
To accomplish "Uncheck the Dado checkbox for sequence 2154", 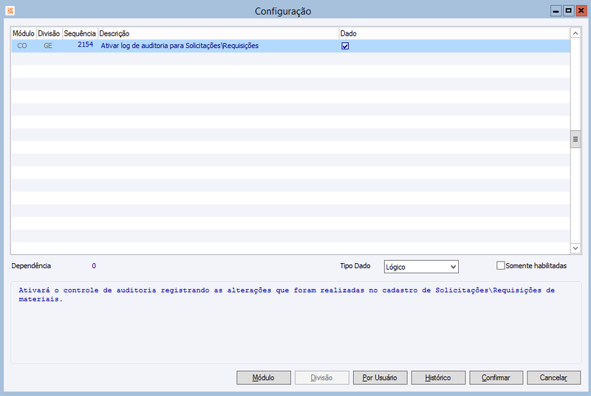I will pyautogui.click(x=345, y=46).
